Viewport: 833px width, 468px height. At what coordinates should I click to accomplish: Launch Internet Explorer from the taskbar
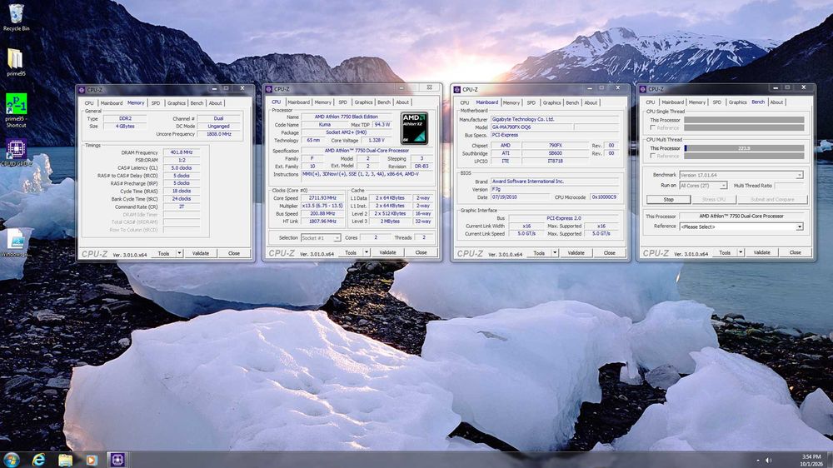(38, 460)
